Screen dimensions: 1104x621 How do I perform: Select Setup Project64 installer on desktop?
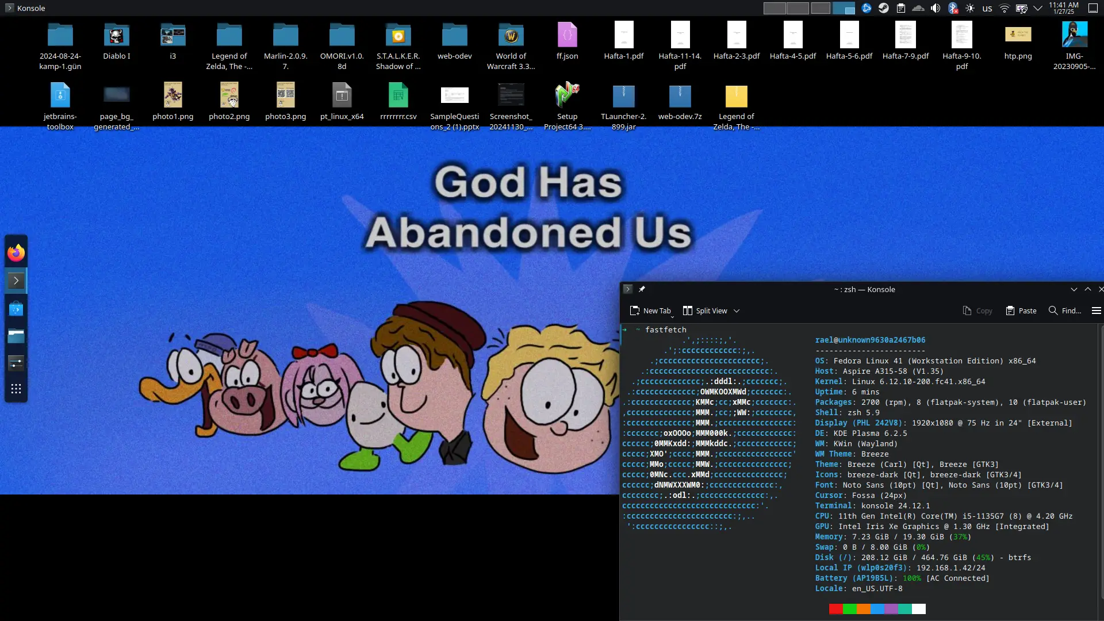point(568,106)
